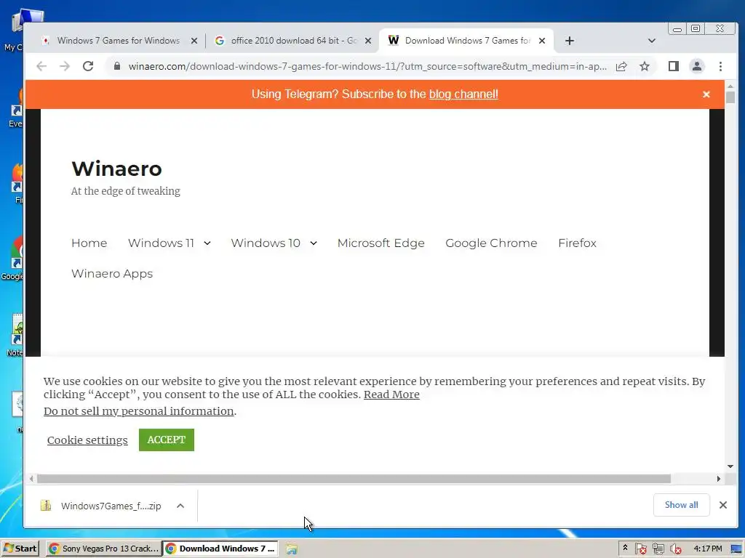Viewport: 745px width, 558px height.
Task: Click the Action Center flag tray icon
Action: click(640, 549)
